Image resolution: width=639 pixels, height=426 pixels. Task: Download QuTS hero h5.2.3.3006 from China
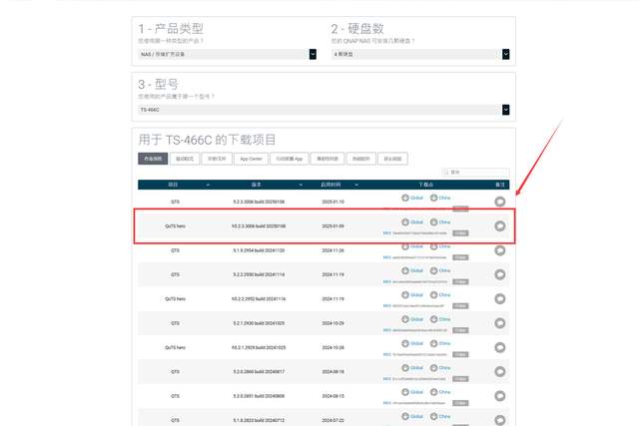(440, 222)
